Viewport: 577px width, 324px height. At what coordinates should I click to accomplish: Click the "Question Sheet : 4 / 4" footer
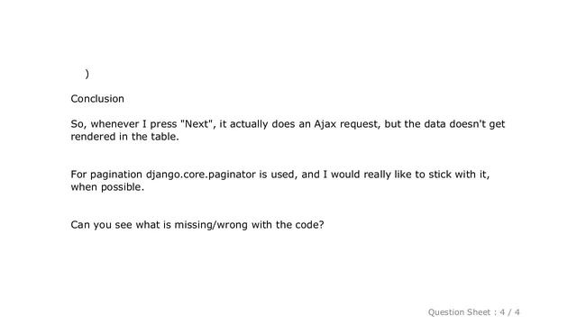[473, 312]
